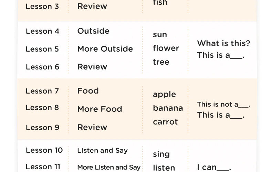
Task: Select the word sun
Action: (x=160, y=35)
